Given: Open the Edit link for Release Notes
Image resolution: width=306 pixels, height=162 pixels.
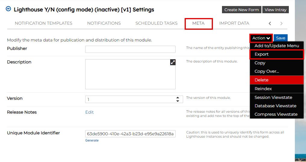Looking at the screenshot, I should [89, 112].
